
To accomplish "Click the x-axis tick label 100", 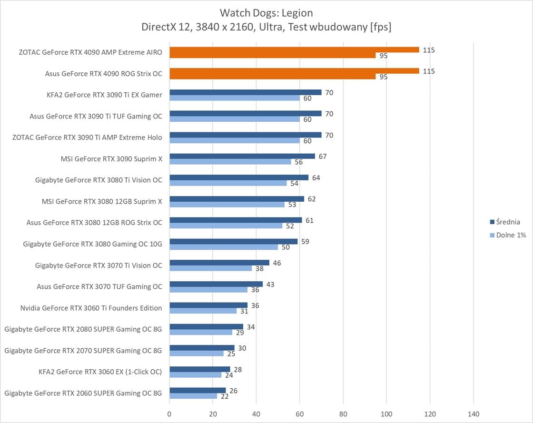I will 386,414.
